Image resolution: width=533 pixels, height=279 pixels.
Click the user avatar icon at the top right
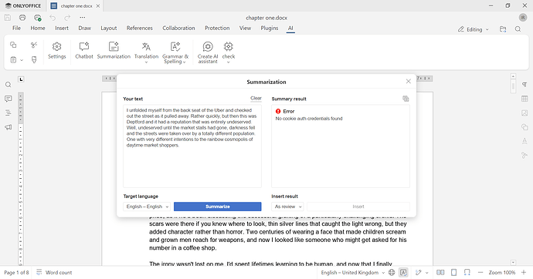tap(523, 18)
